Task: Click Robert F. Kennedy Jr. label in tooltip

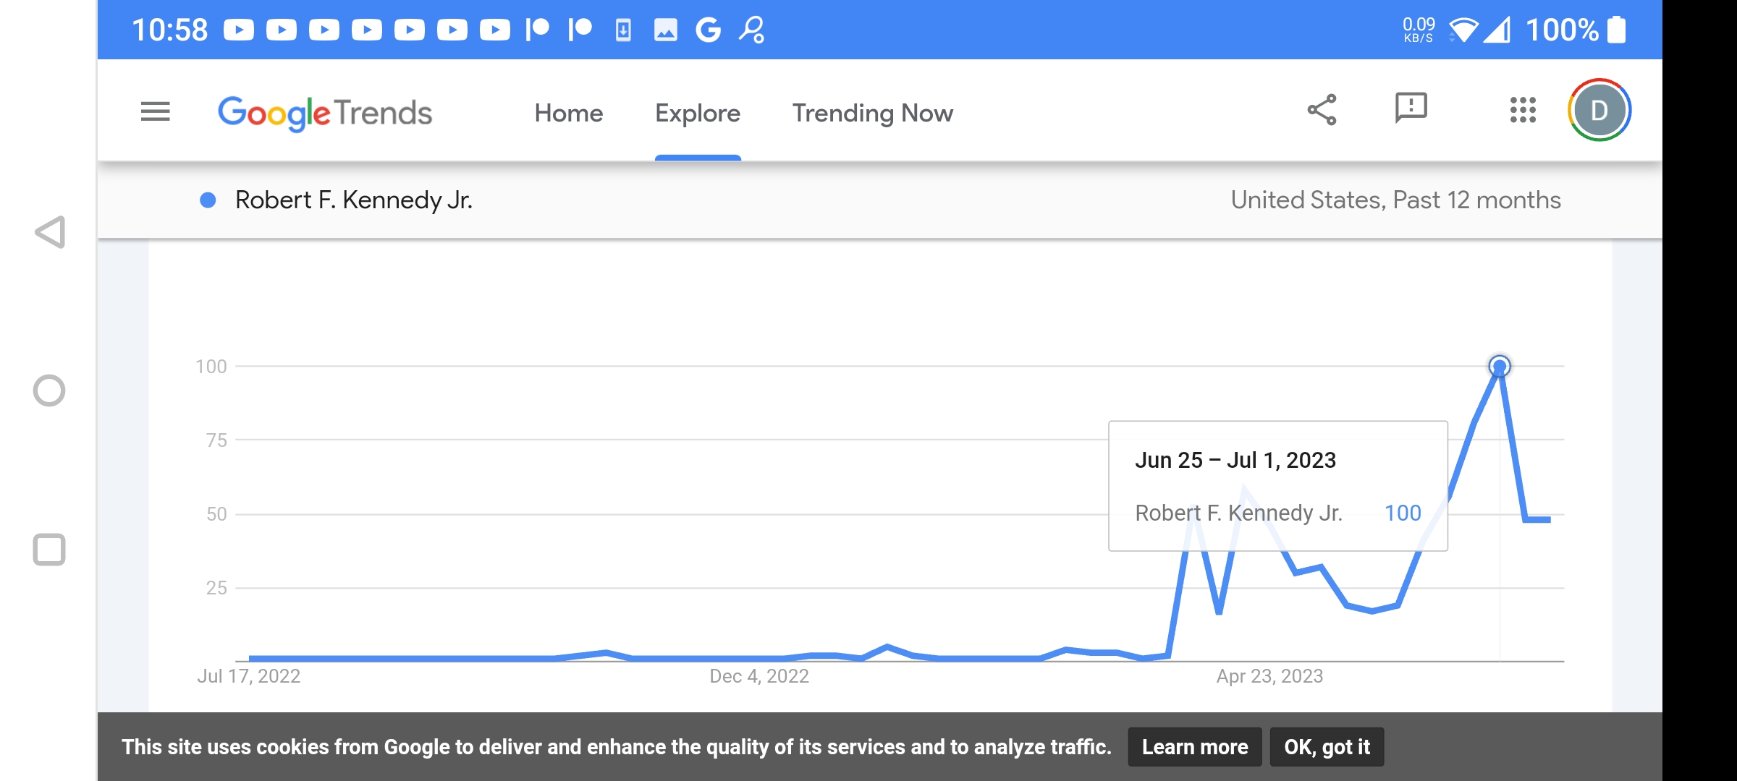Action: (1238, 513)
